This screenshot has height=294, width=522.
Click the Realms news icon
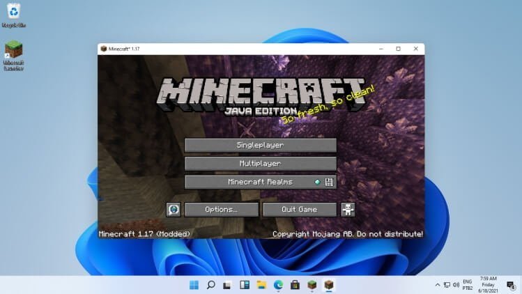[x=329, y=182]
